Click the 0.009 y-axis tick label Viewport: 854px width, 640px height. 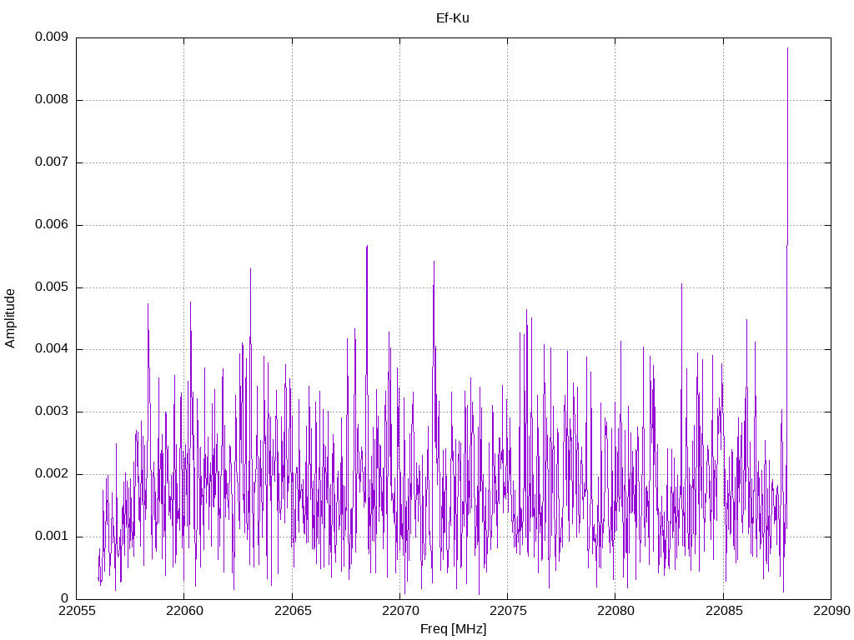(51, 37)
